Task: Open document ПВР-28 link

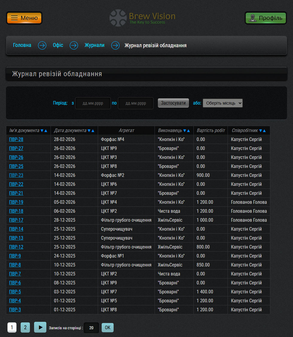Action: 16,140
